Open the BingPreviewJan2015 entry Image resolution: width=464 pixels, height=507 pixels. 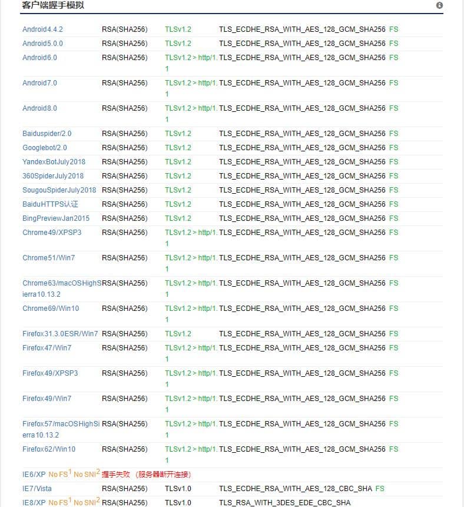click(56, 218)
